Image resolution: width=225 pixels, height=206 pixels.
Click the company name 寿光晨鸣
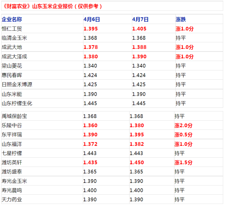click(12, 190)
